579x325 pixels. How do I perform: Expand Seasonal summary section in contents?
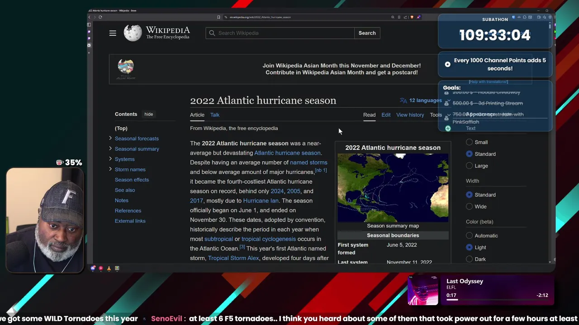click(110, 149)
